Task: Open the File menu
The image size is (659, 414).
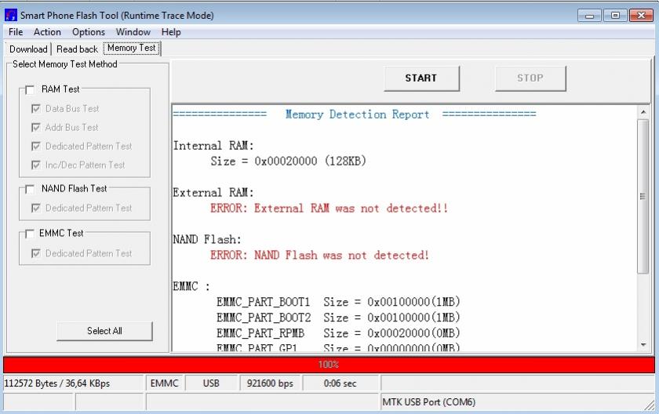Action: point(16,32)
